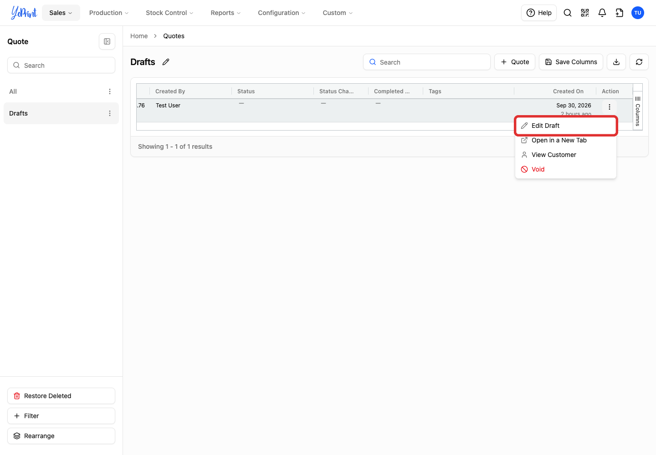Click the row action three-dot button

tap(610, 107)
